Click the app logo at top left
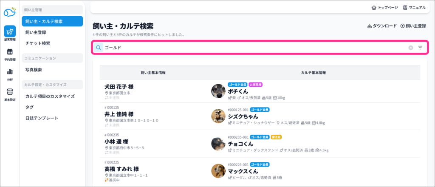The width and height of the screenshot is (435, 187). [x=9, y=13]
